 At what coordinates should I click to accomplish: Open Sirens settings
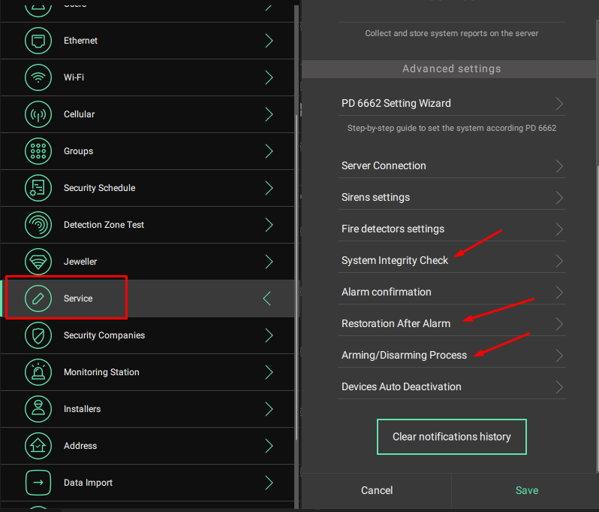(452, 198)
